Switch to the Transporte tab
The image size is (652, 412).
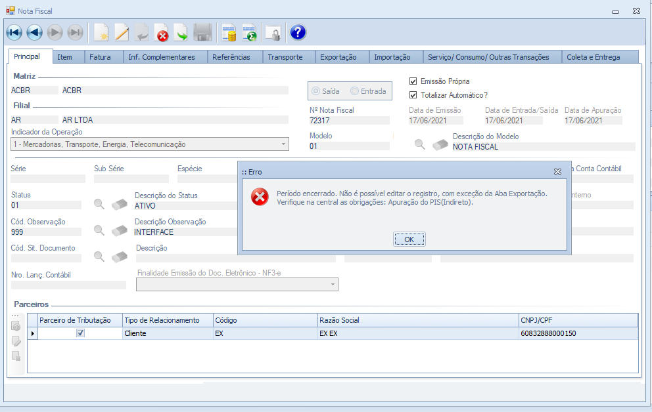tap(285, 57)
